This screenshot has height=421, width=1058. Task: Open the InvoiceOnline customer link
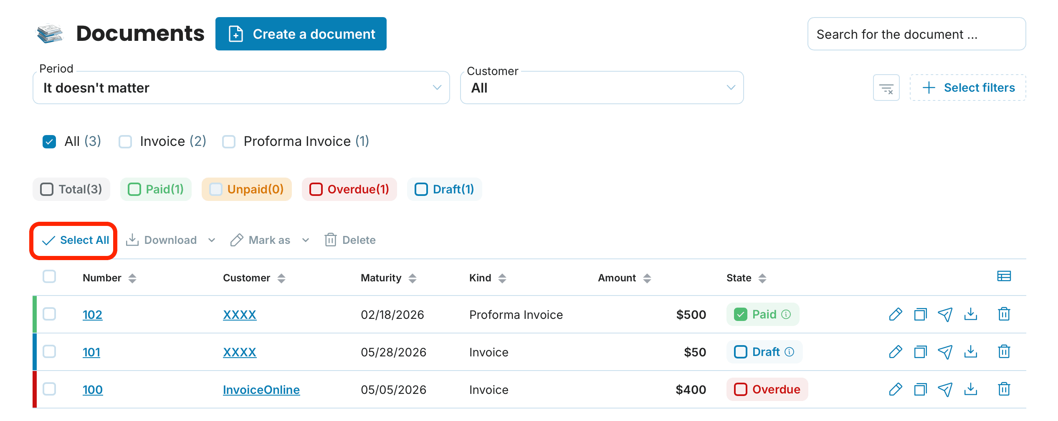coord(261,390)
